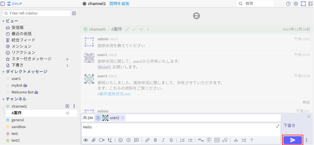
Task: Open the personal menu avatar in header
Action: tap(303, 4)
